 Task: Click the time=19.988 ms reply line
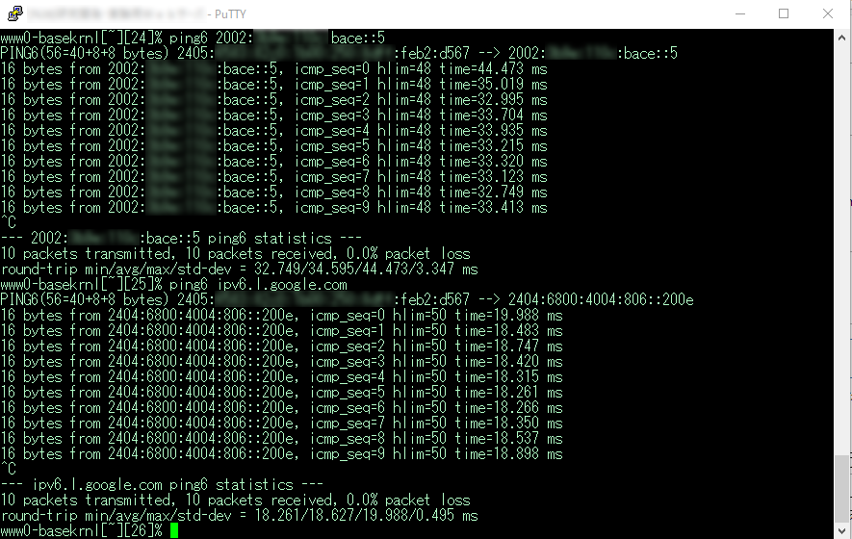tap(281, 315)
